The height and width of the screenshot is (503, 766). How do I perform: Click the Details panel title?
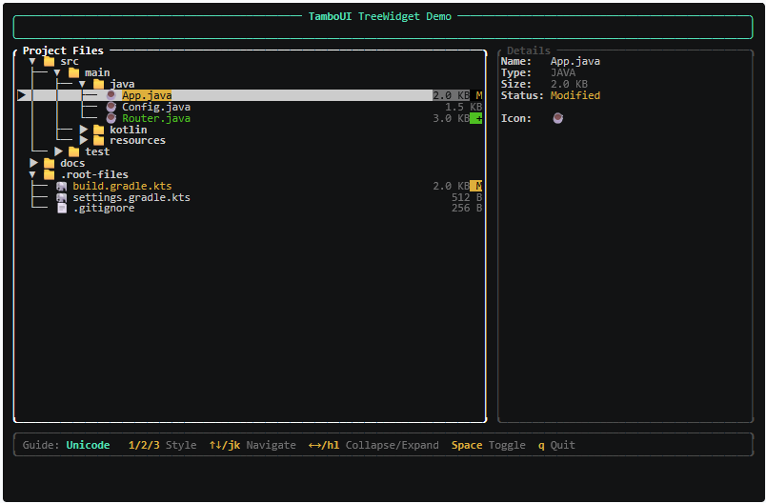click(x=529, y=50)
